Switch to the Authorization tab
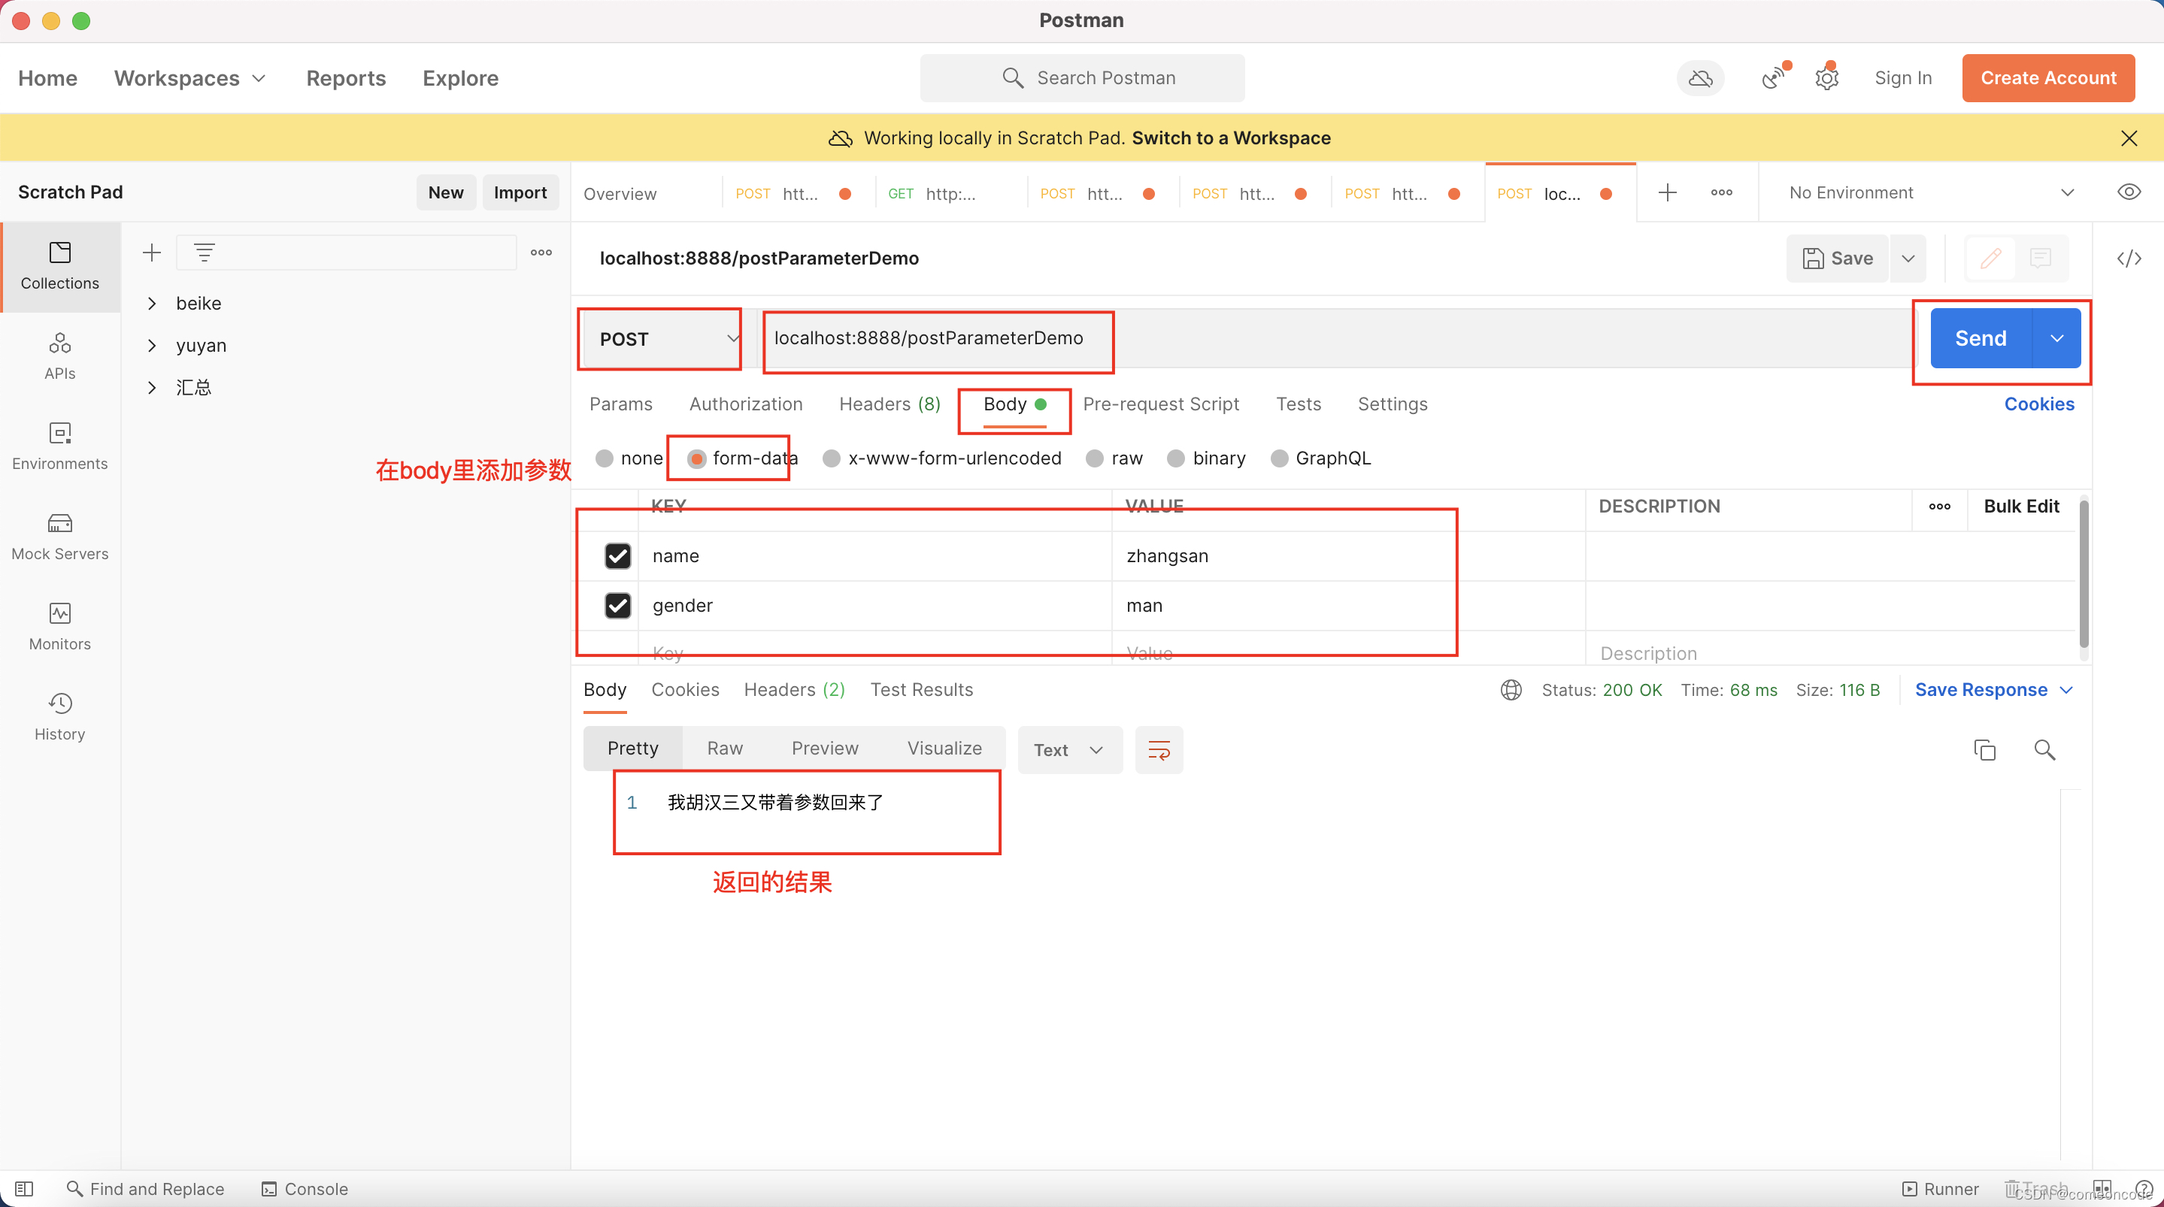The image size is (2164, 1207). 746,404
